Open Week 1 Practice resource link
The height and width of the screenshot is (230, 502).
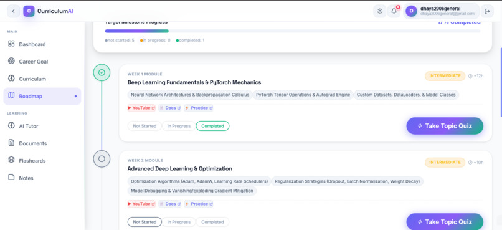point(199,108)
